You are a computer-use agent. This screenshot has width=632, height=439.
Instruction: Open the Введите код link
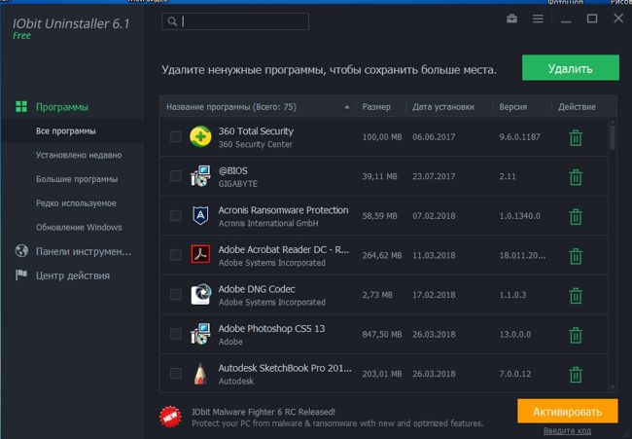tap(567, 431)
